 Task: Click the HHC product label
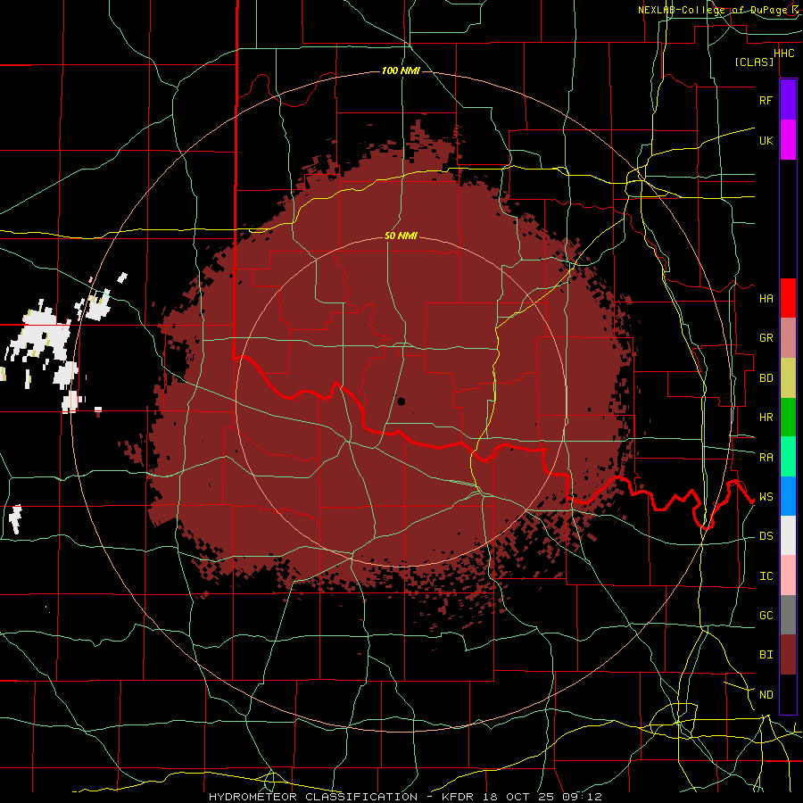tap(783, 54)
